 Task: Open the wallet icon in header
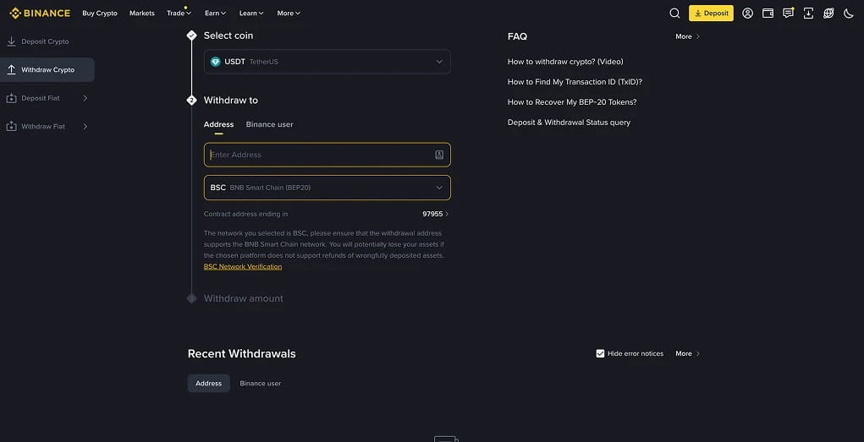(768, 14)
